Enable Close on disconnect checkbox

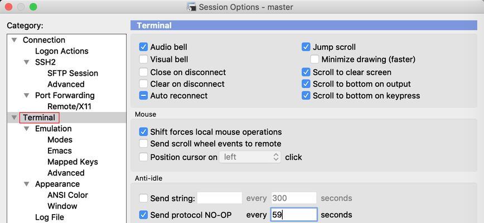click(x=143, y=72)
